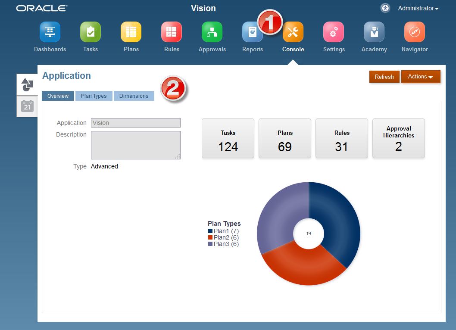Click the Academy label text
This screenshot has width=456, height=330.
pyautogui.click(x=374, y=50)
